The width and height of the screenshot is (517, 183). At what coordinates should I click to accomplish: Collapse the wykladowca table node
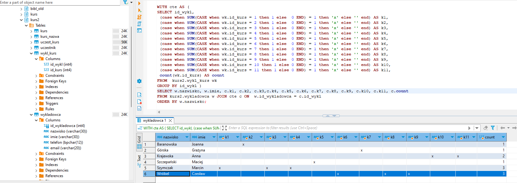click(x=31, y=115)
